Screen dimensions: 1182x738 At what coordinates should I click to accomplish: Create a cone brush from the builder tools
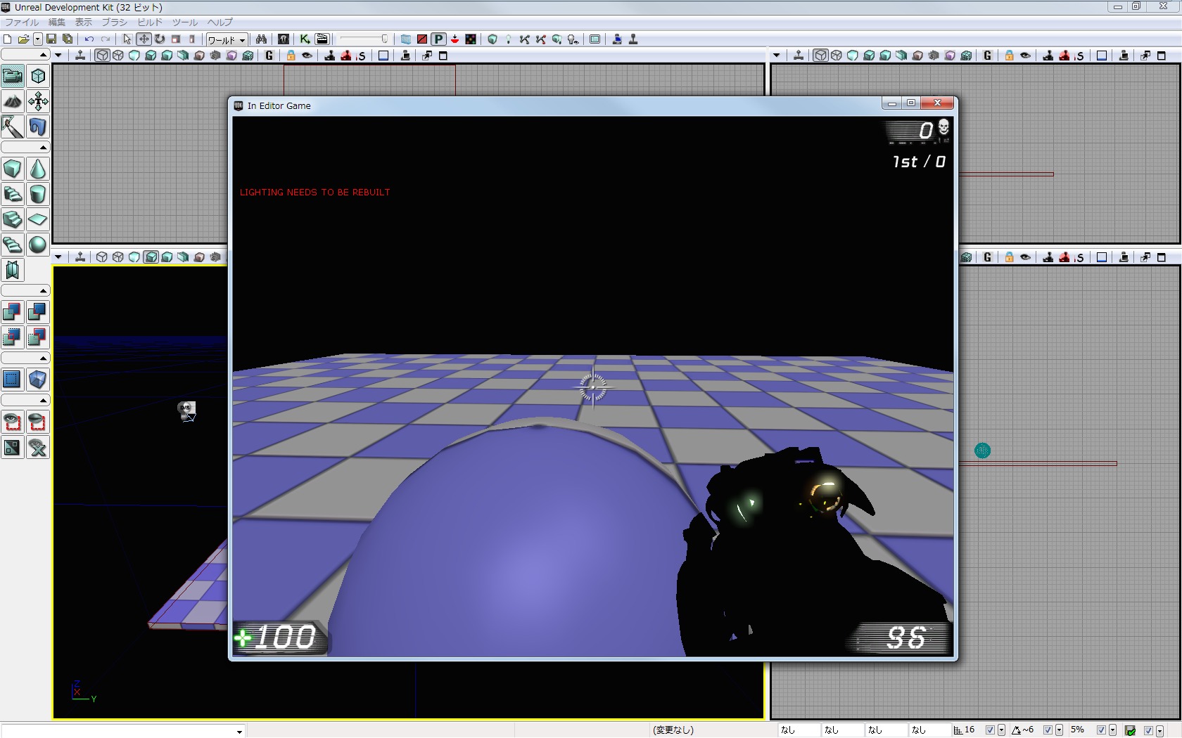pos(38,169)
